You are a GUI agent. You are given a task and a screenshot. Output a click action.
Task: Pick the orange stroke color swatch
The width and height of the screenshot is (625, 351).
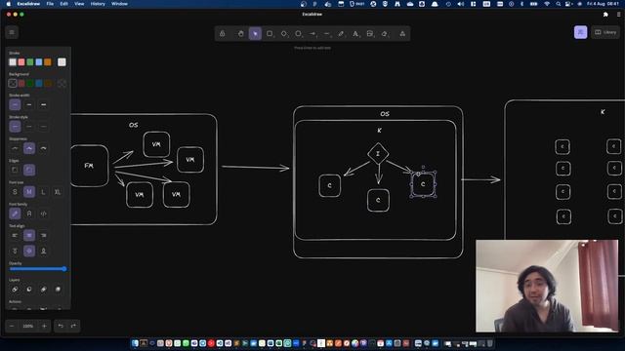[48, 62]
